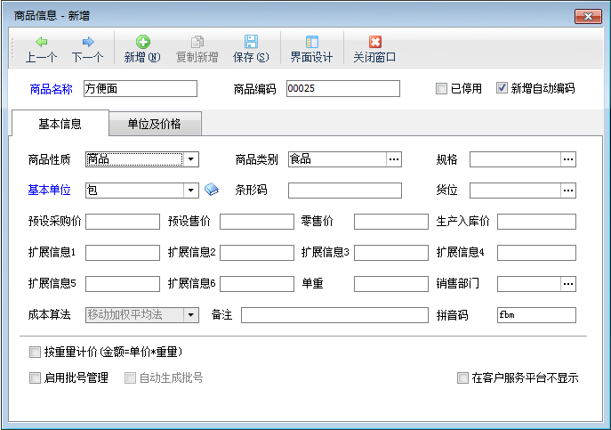611x430 pixels.
Task: Open the 规格 ellipsis selector
Action: pos(568,159)
